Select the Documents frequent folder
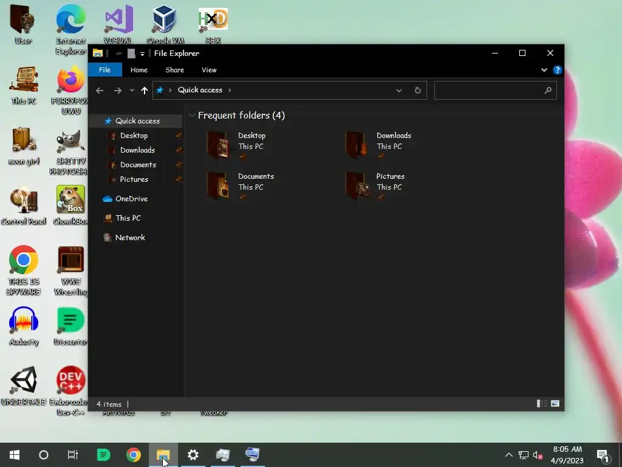 (x=241, y=186)
